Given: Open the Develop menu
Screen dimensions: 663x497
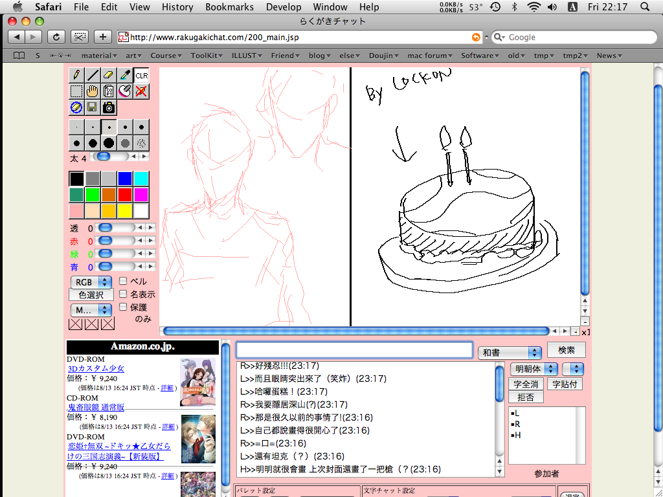Looking at the screenshot, I should tap(284, 6).
